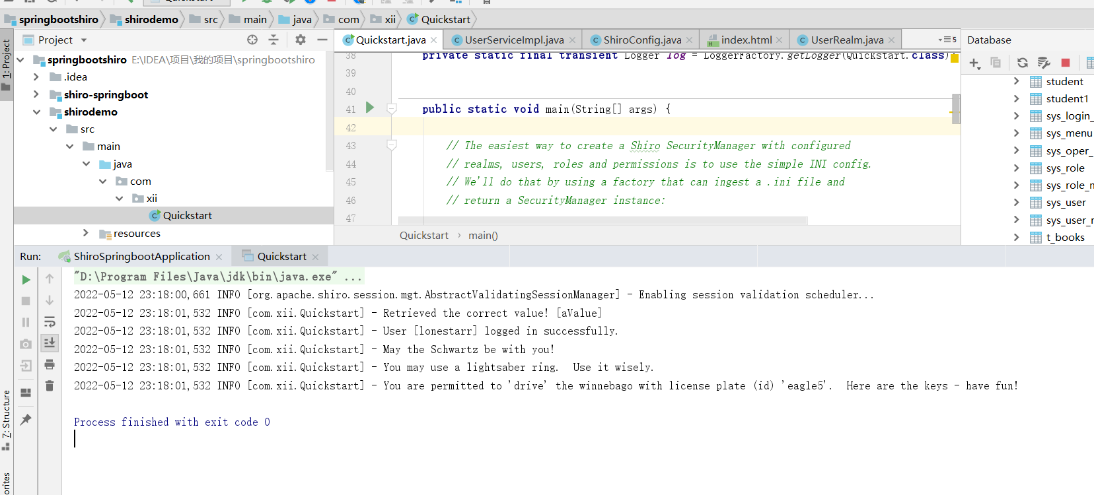Rerun Quickstart with green play icon

pyautogui.click(x=26, y=280)
